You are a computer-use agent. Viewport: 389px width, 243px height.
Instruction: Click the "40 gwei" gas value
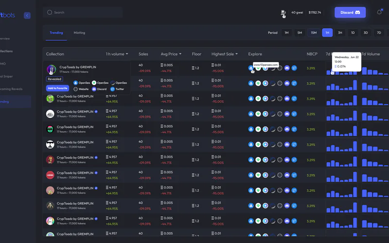tap(297, 13)
